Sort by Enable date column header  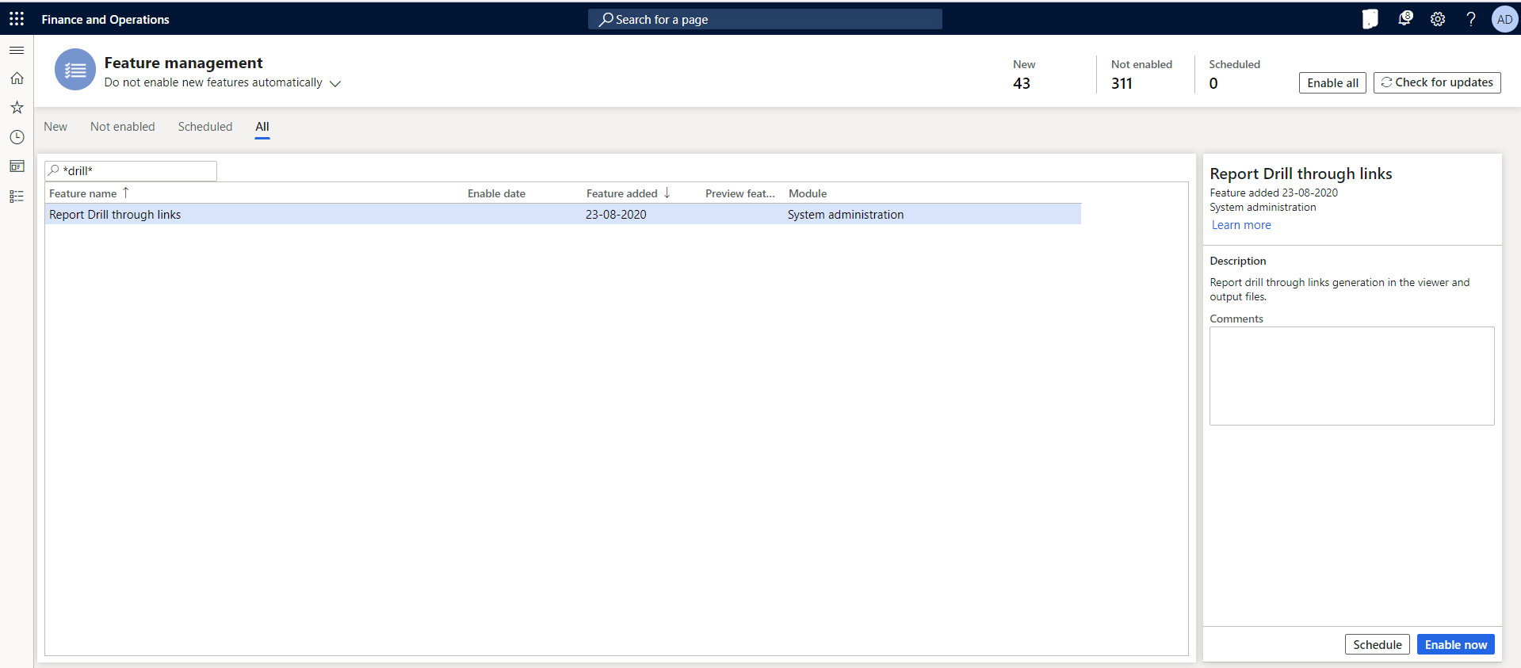tap(496, 193)
